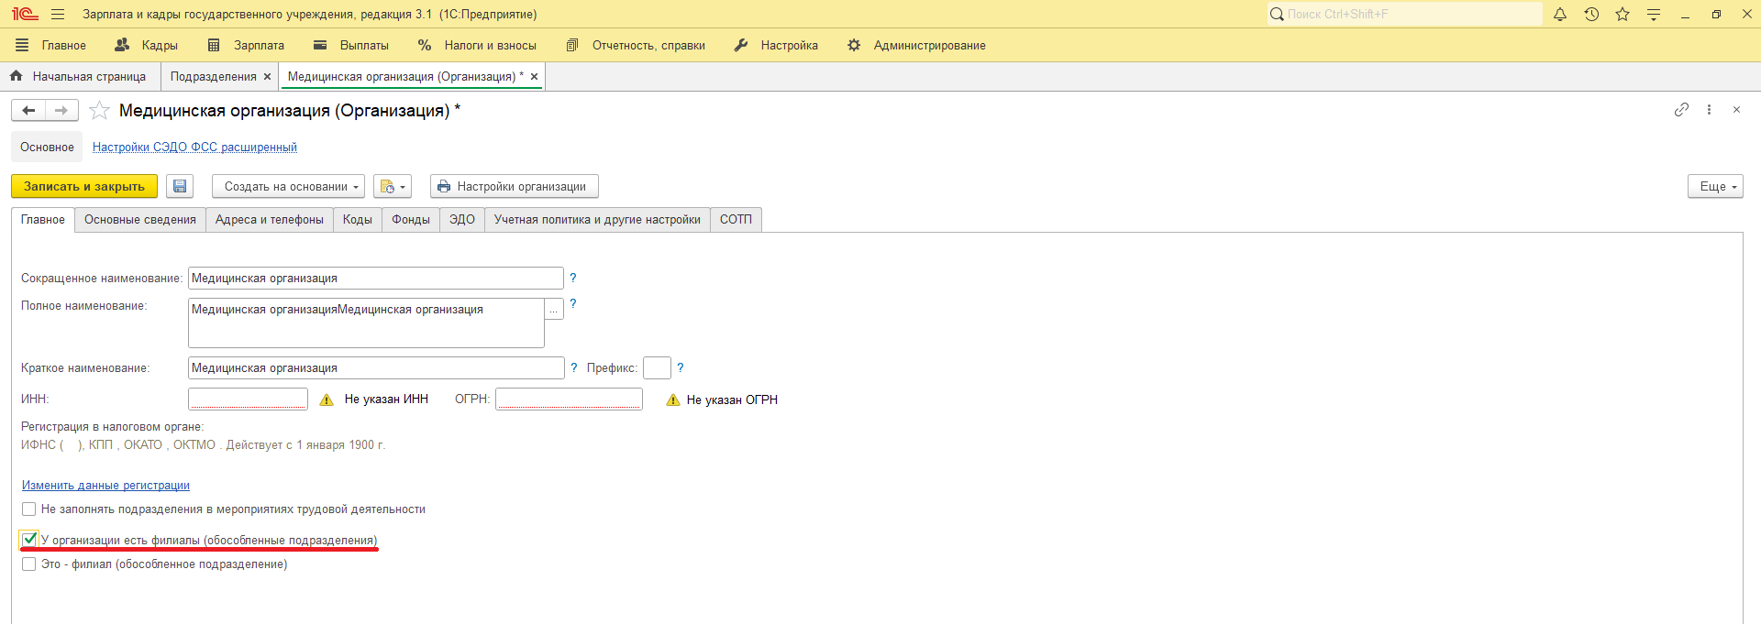
Task: Switch to the ЭДО tab
Action: click(462, 220)
